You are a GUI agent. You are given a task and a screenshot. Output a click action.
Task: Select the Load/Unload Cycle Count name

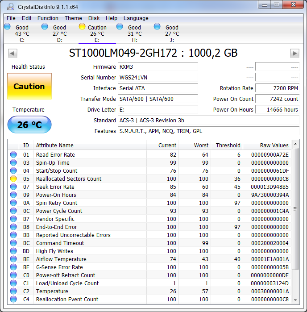(67, 283)
